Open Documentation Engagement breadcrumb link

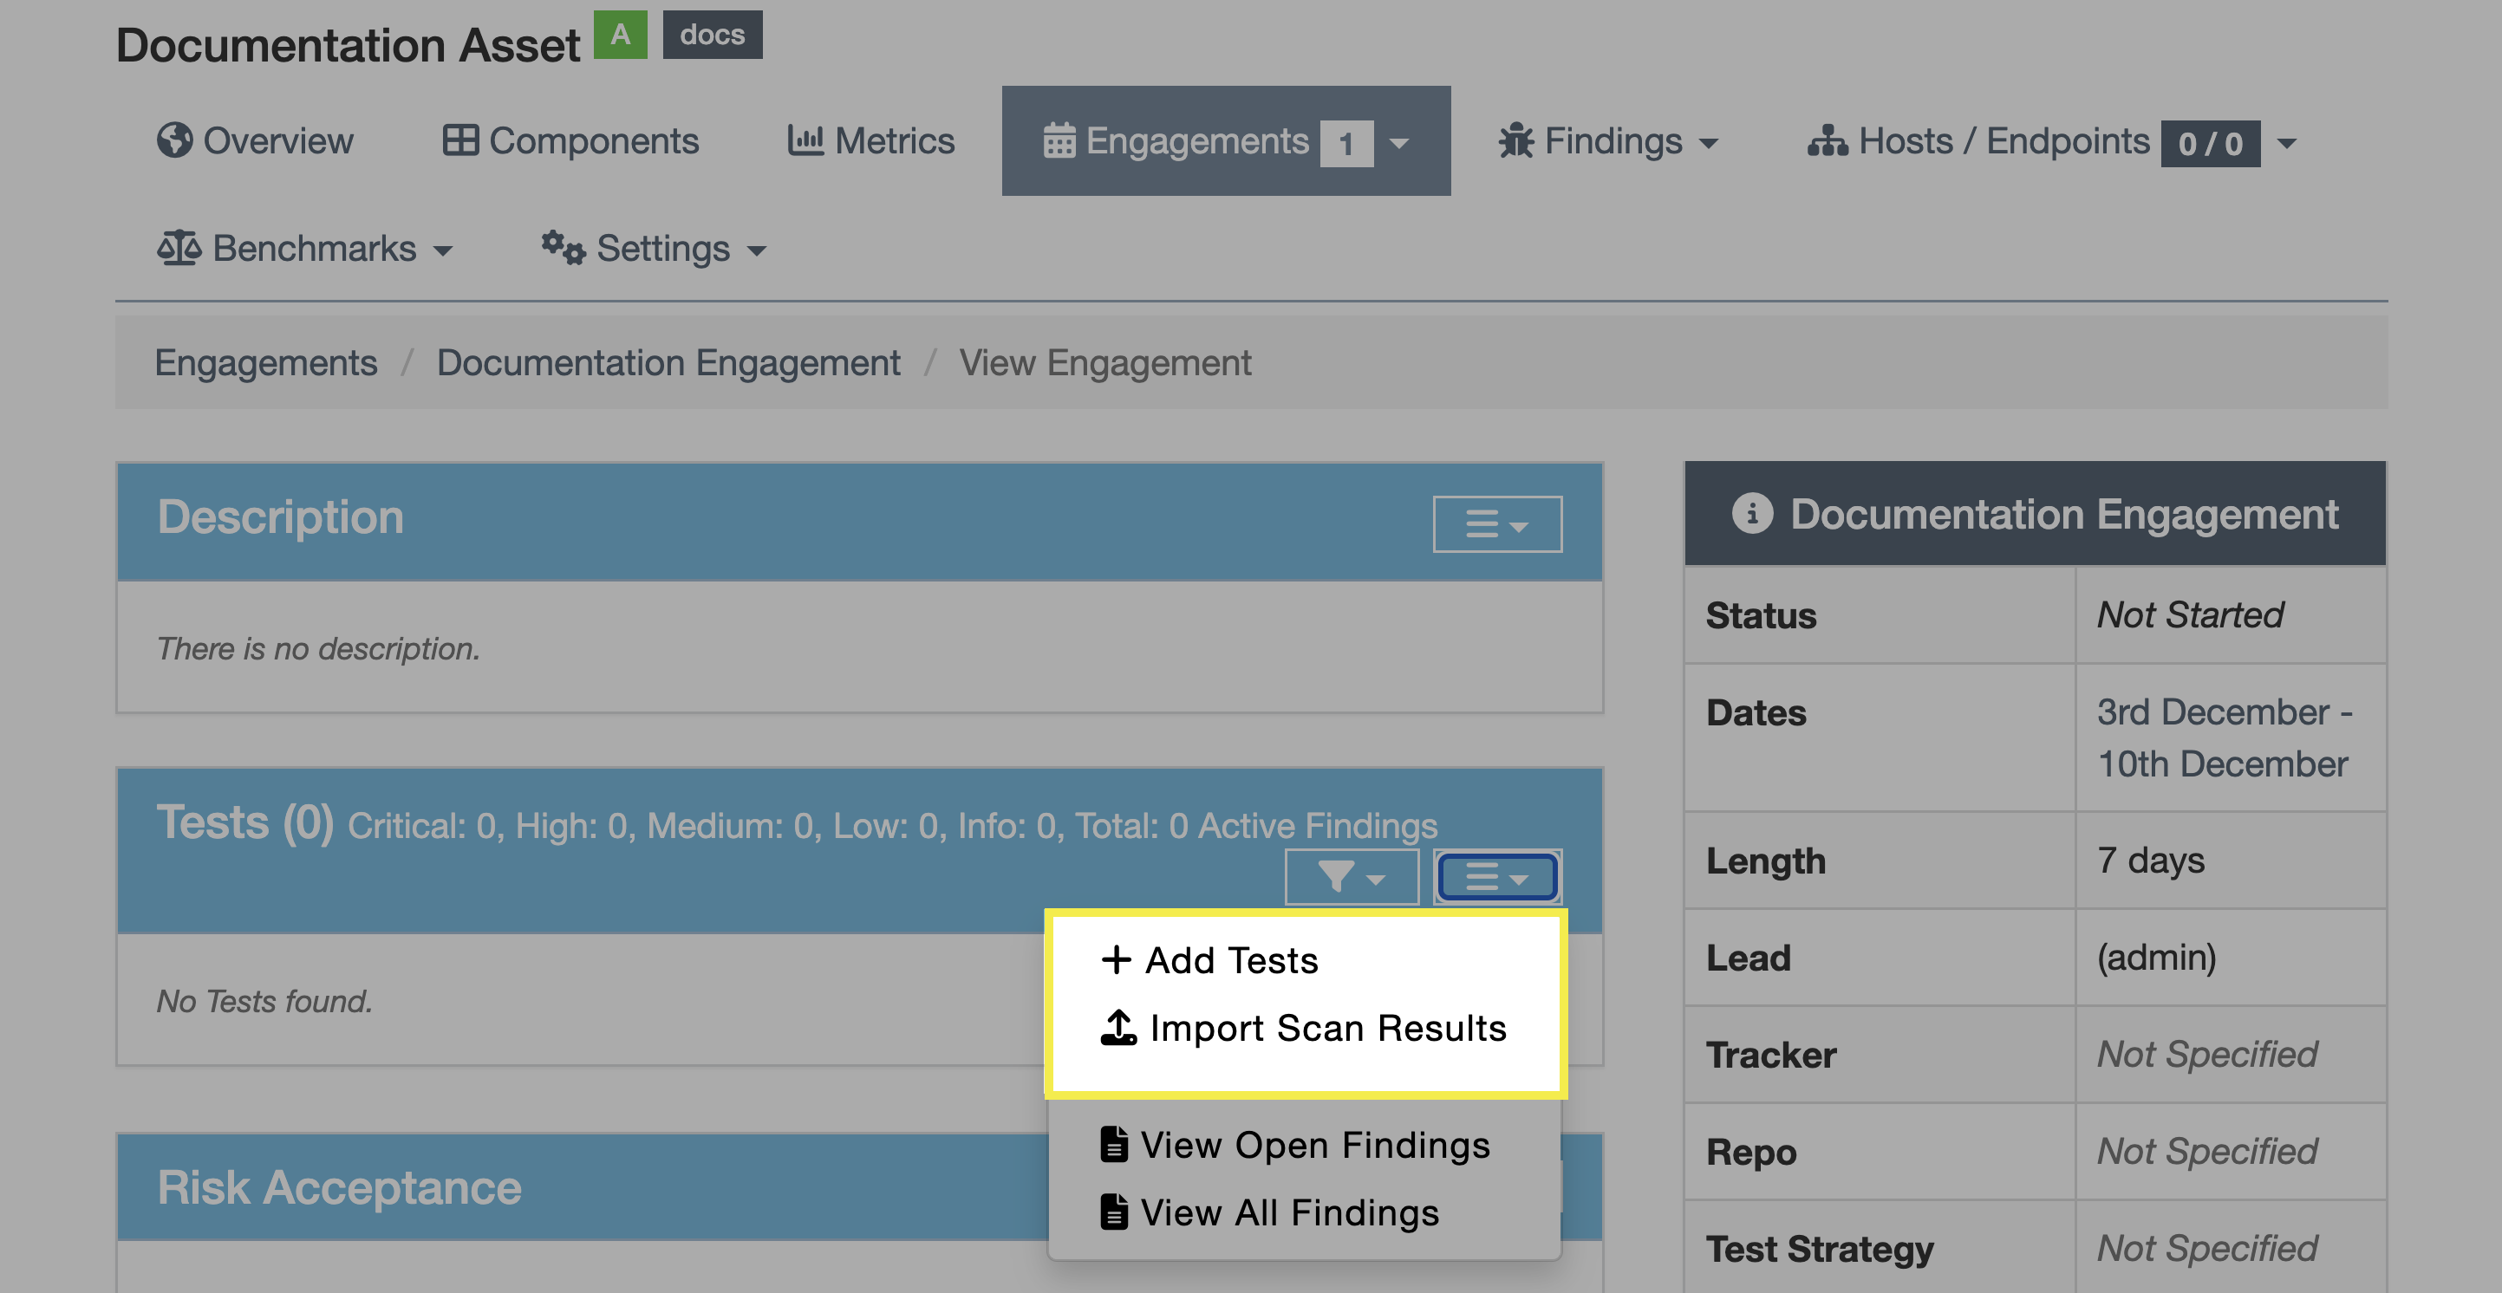click(x=668, y=363)
